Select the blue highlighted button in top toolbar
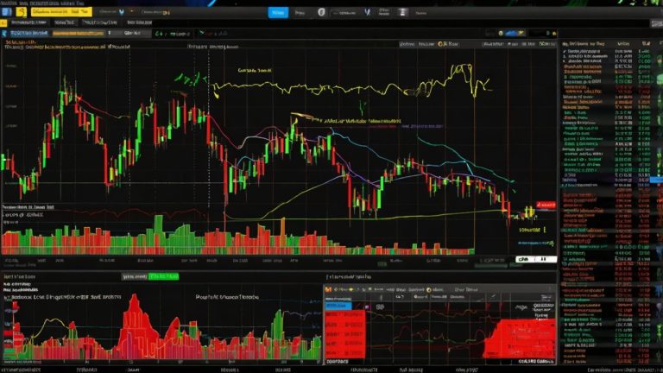The height and width of the screenshot is (373, 663). click(x=276, y=14)
